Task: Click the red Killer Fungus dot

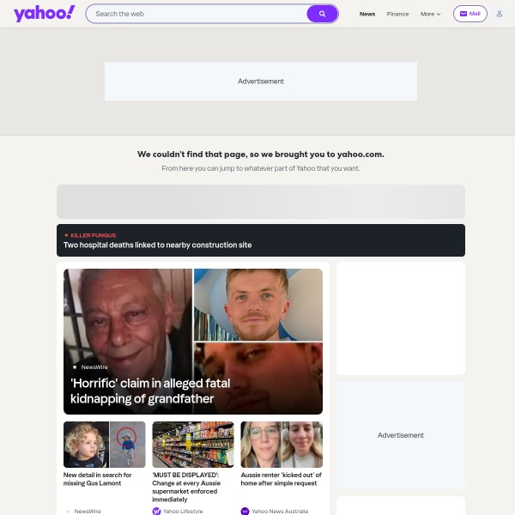Action: tap(66, 235)
